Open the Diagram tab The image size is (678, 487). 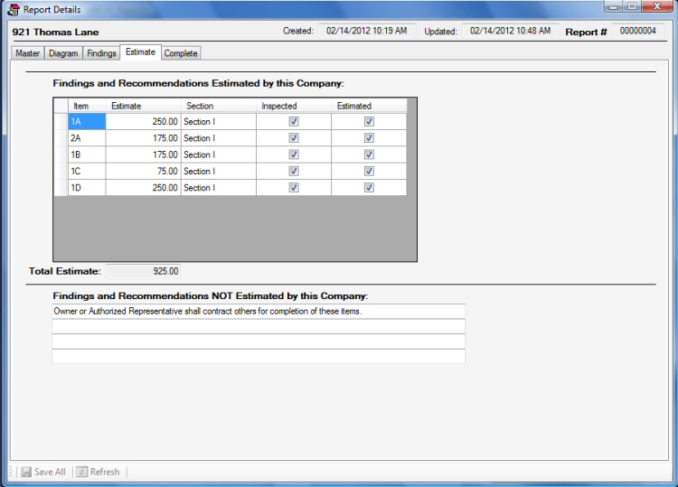coord(63,53)
